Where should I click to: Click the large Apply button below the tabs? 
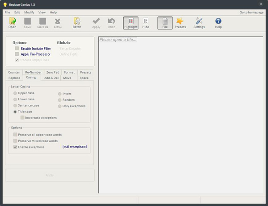tap(50, 175)
